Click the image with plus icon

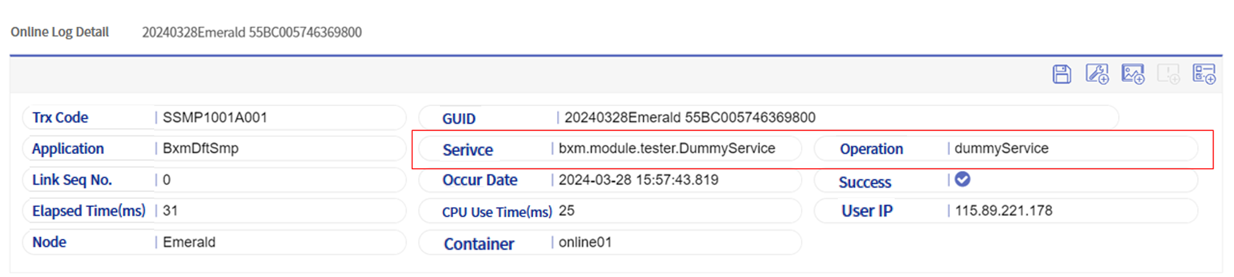pos(1133,74)
